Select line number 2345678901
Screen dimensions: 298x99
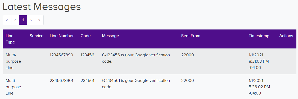[61, 81]
